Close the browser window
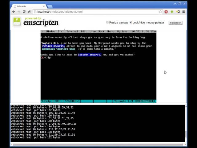The height and width of the screenshot is (148, 197). (185, 3)
